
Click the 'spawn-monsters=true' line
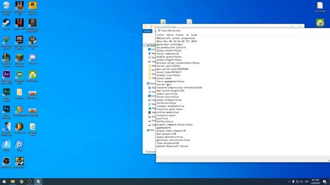tap(170, 137)
